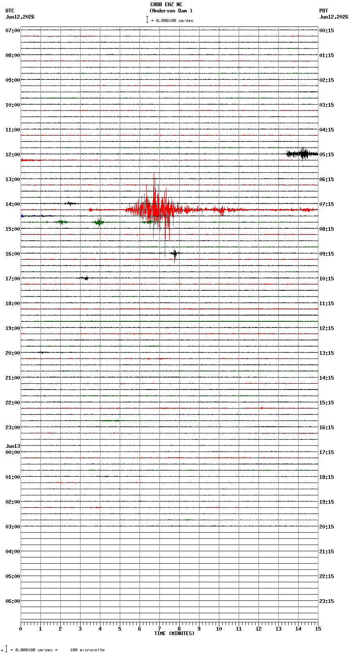
Task: Click the station title CADB EHZ NC
Action: (166, 5)
